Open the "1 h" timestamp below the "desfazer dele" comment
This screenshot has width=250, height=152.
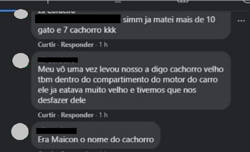point(103,115)
